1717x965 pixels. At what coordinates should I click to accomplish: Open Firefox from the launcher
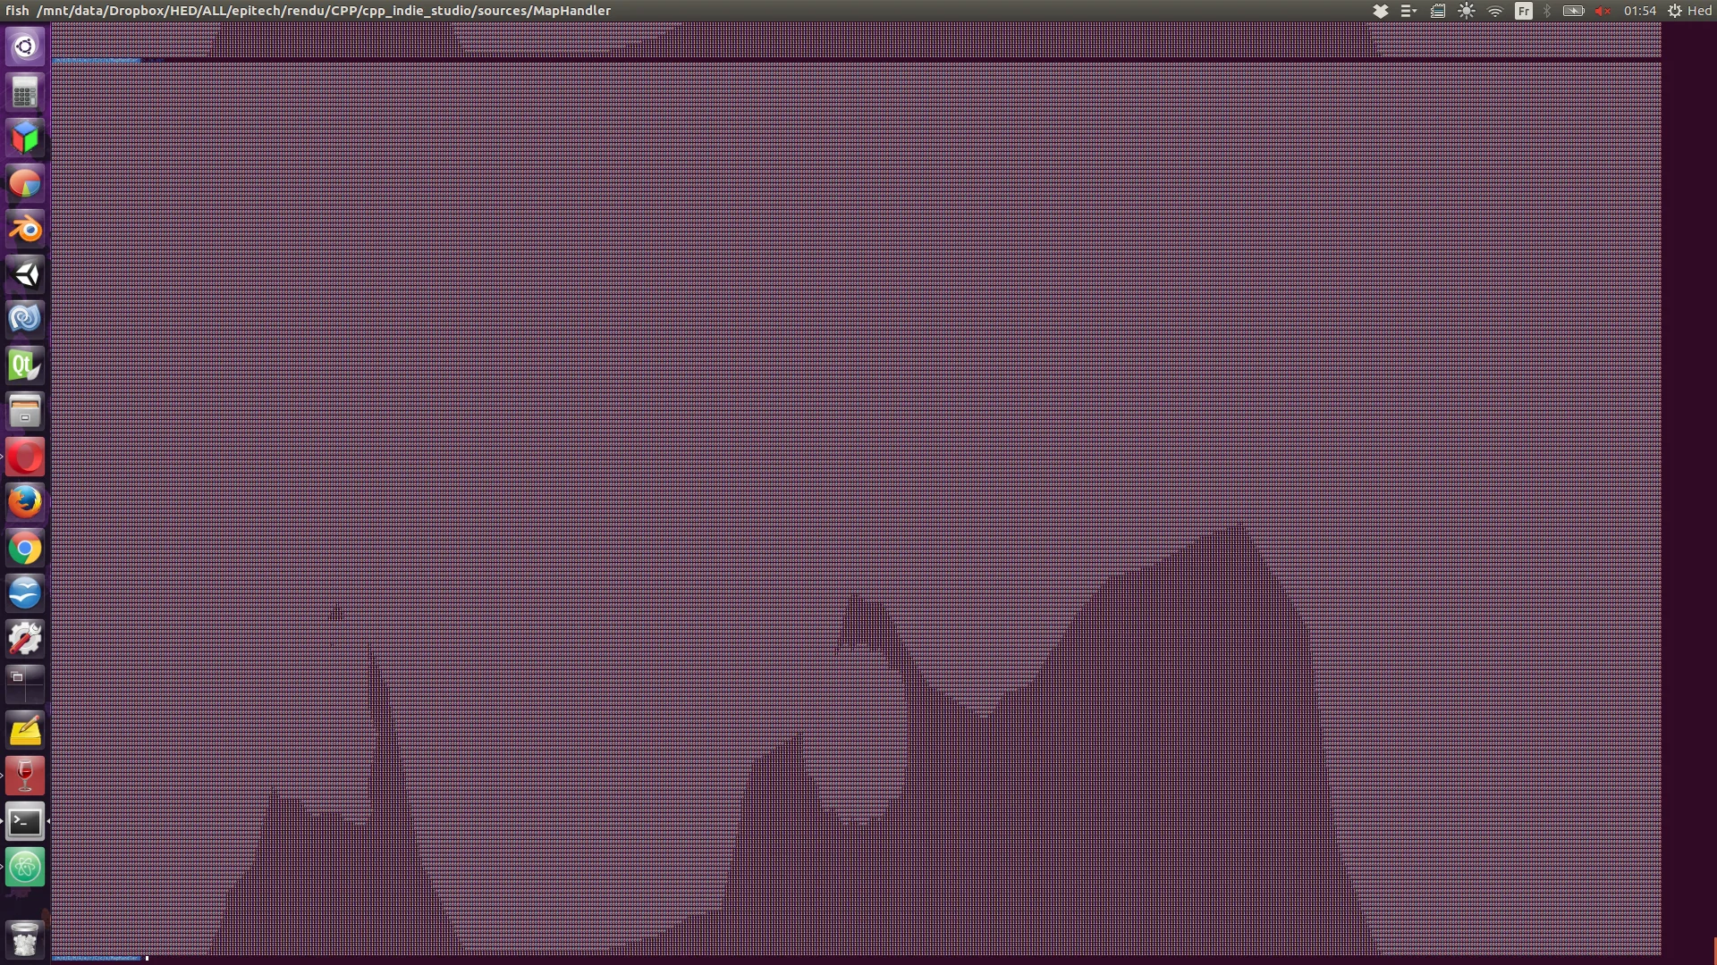[x=25, y=502]
